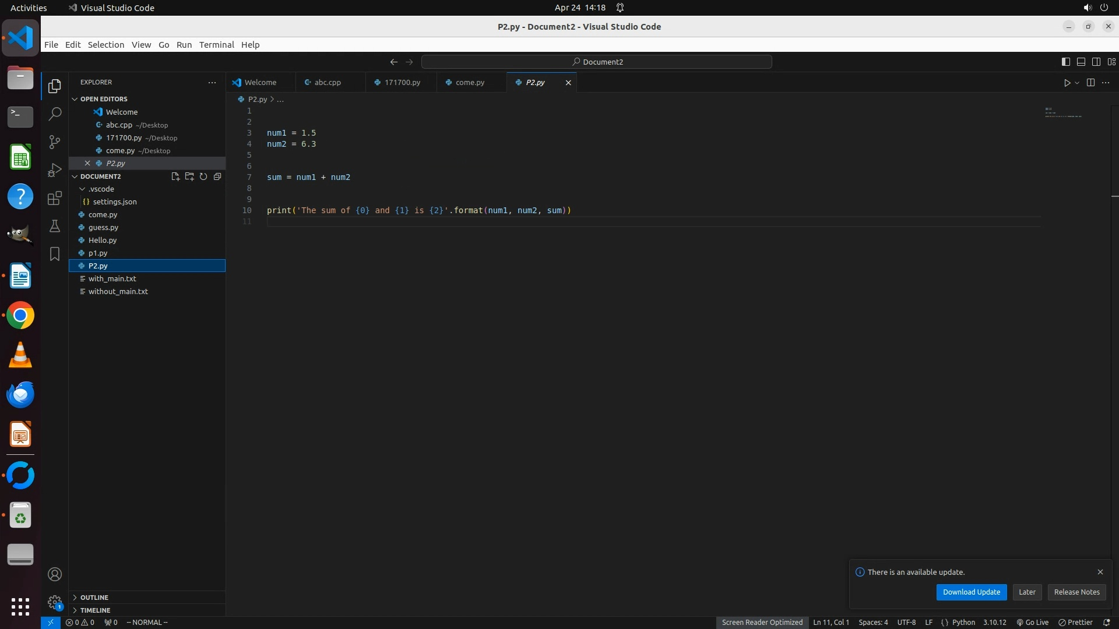
Task: Open the Terminal menu
Action: pyautogui.click(x=216, y=45)
